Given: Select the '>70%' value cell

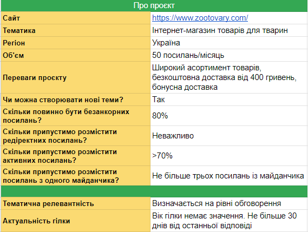Looking at the screenshot, I should pyautogui.click(x=229, y=156).
